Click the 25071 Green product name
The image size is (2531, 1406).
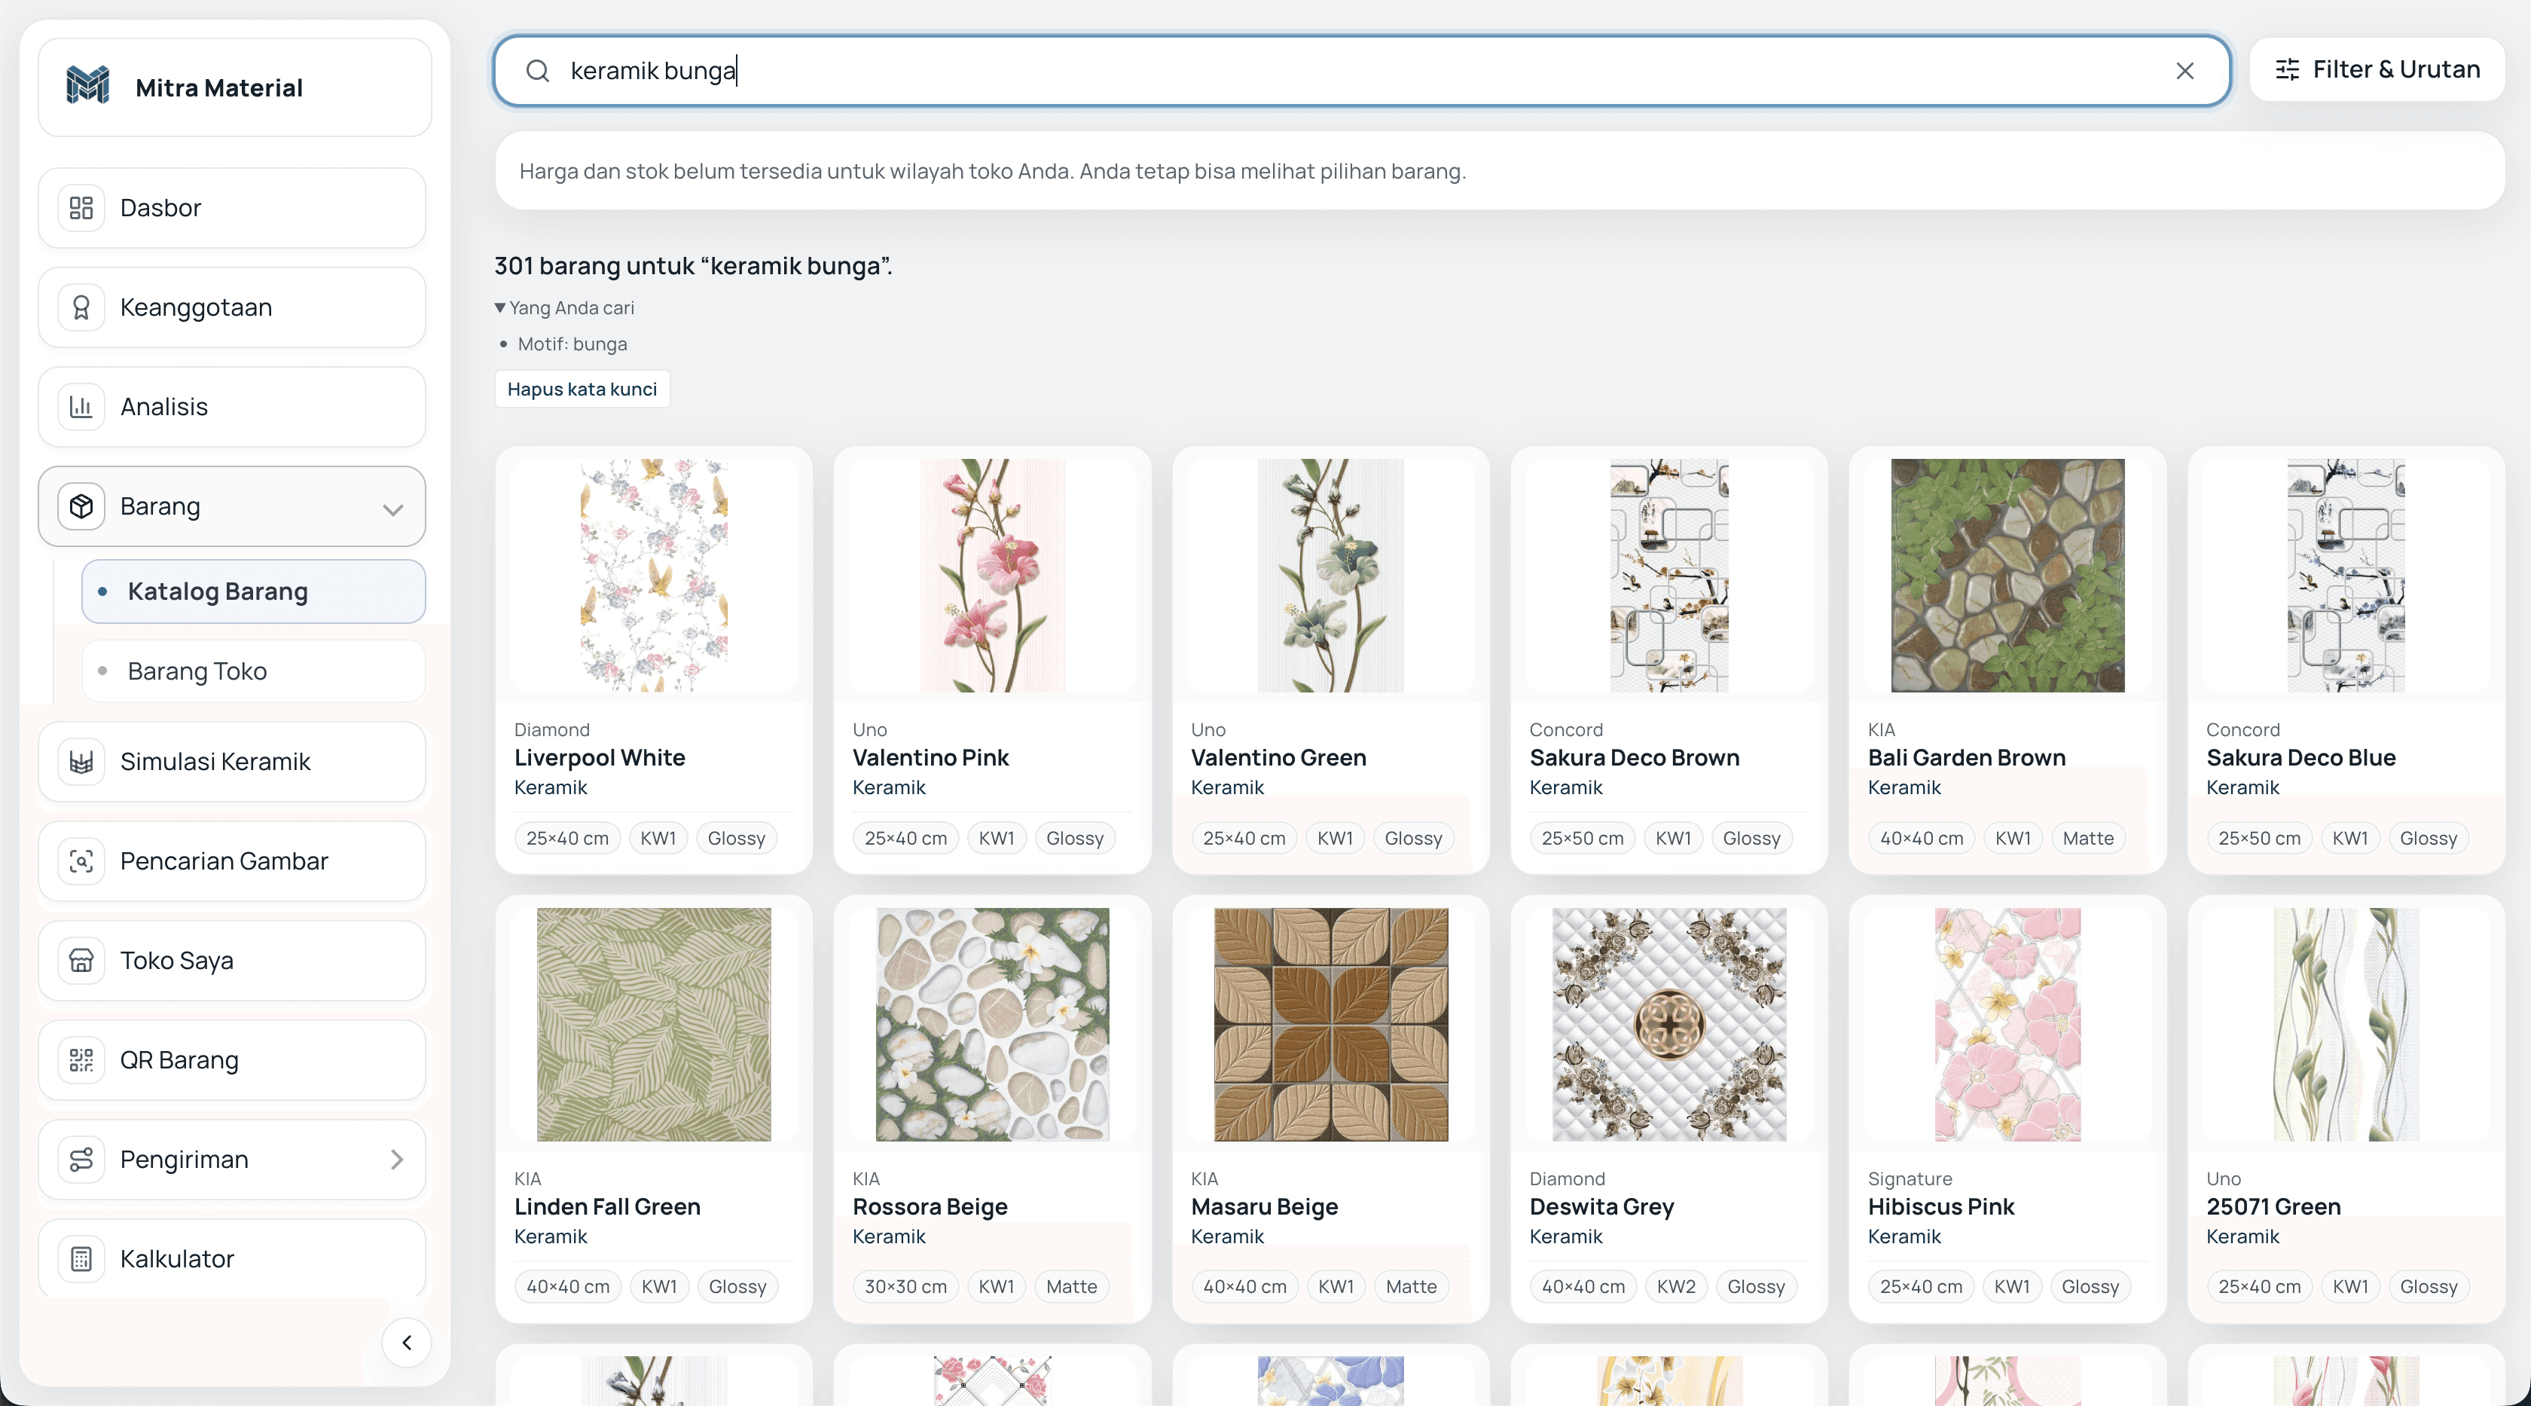point(2273,1206)
